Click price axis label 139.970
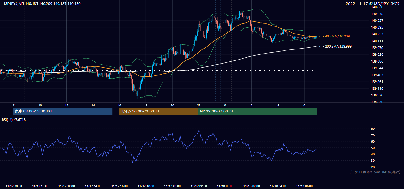Viewport: 404px width, 189px height. tap(377, 48)
